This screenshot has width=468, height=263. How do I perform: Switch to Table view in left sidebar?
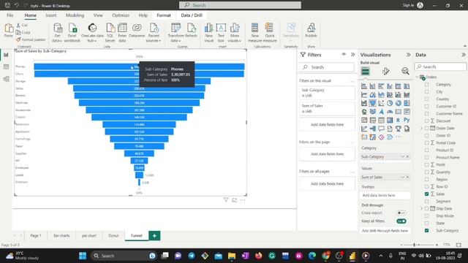(x=7, y=66)
